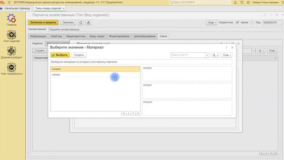Click the magnifier button in Изделия list toolbar

coord(261,51)
